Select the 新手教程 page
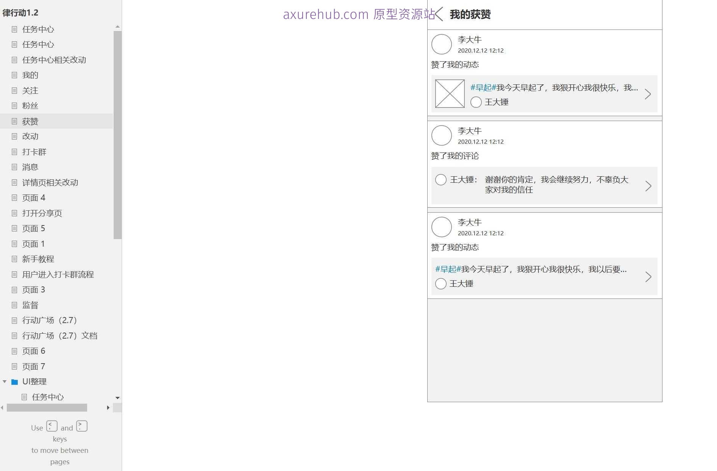The width and height of the screenshot is (717, 471). 37,259
